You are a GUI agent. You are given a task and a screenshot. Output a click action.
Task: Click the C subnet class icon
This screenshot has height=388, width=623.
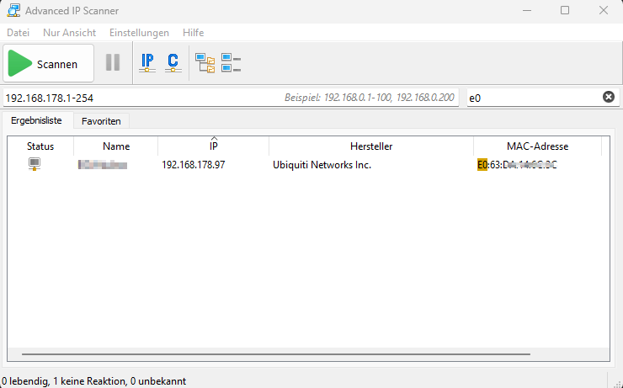coord(173,63)
